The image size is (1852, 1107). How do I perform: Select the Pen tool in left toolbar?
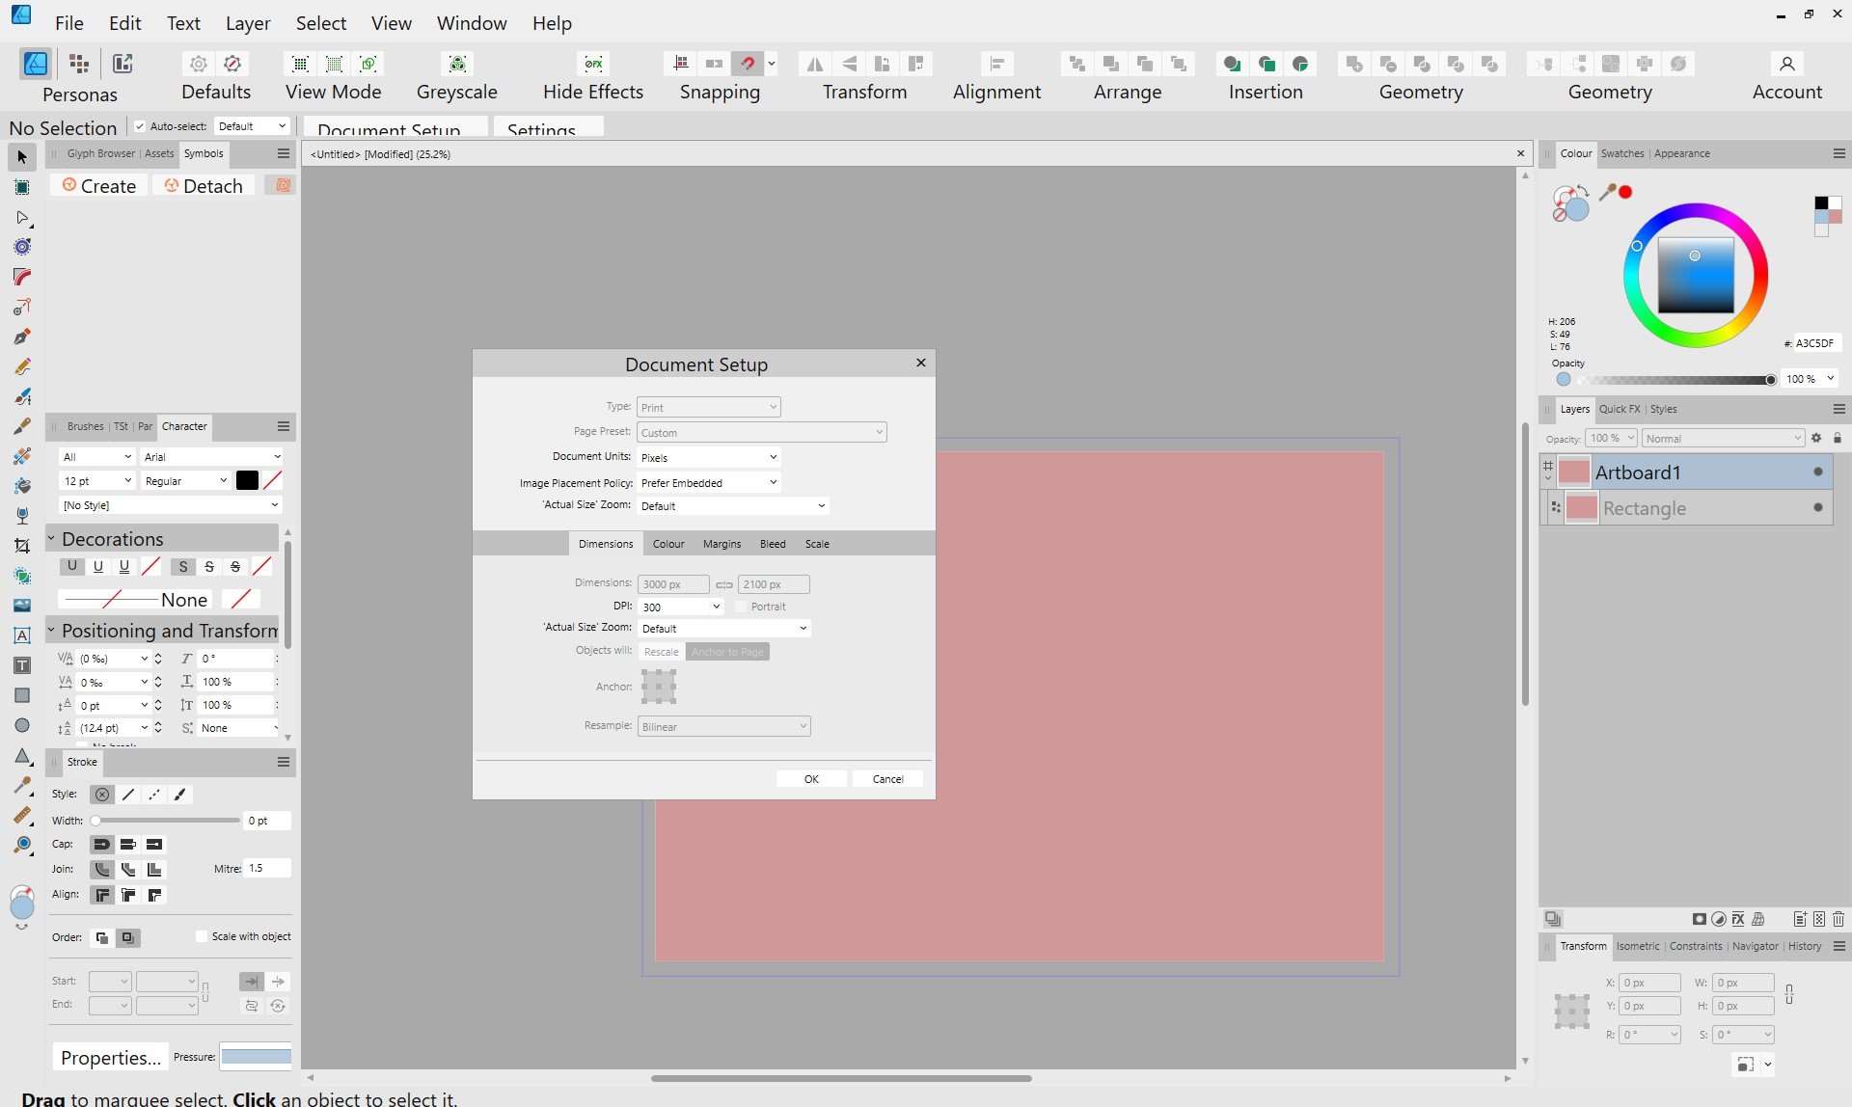click(x=22, y=337)
